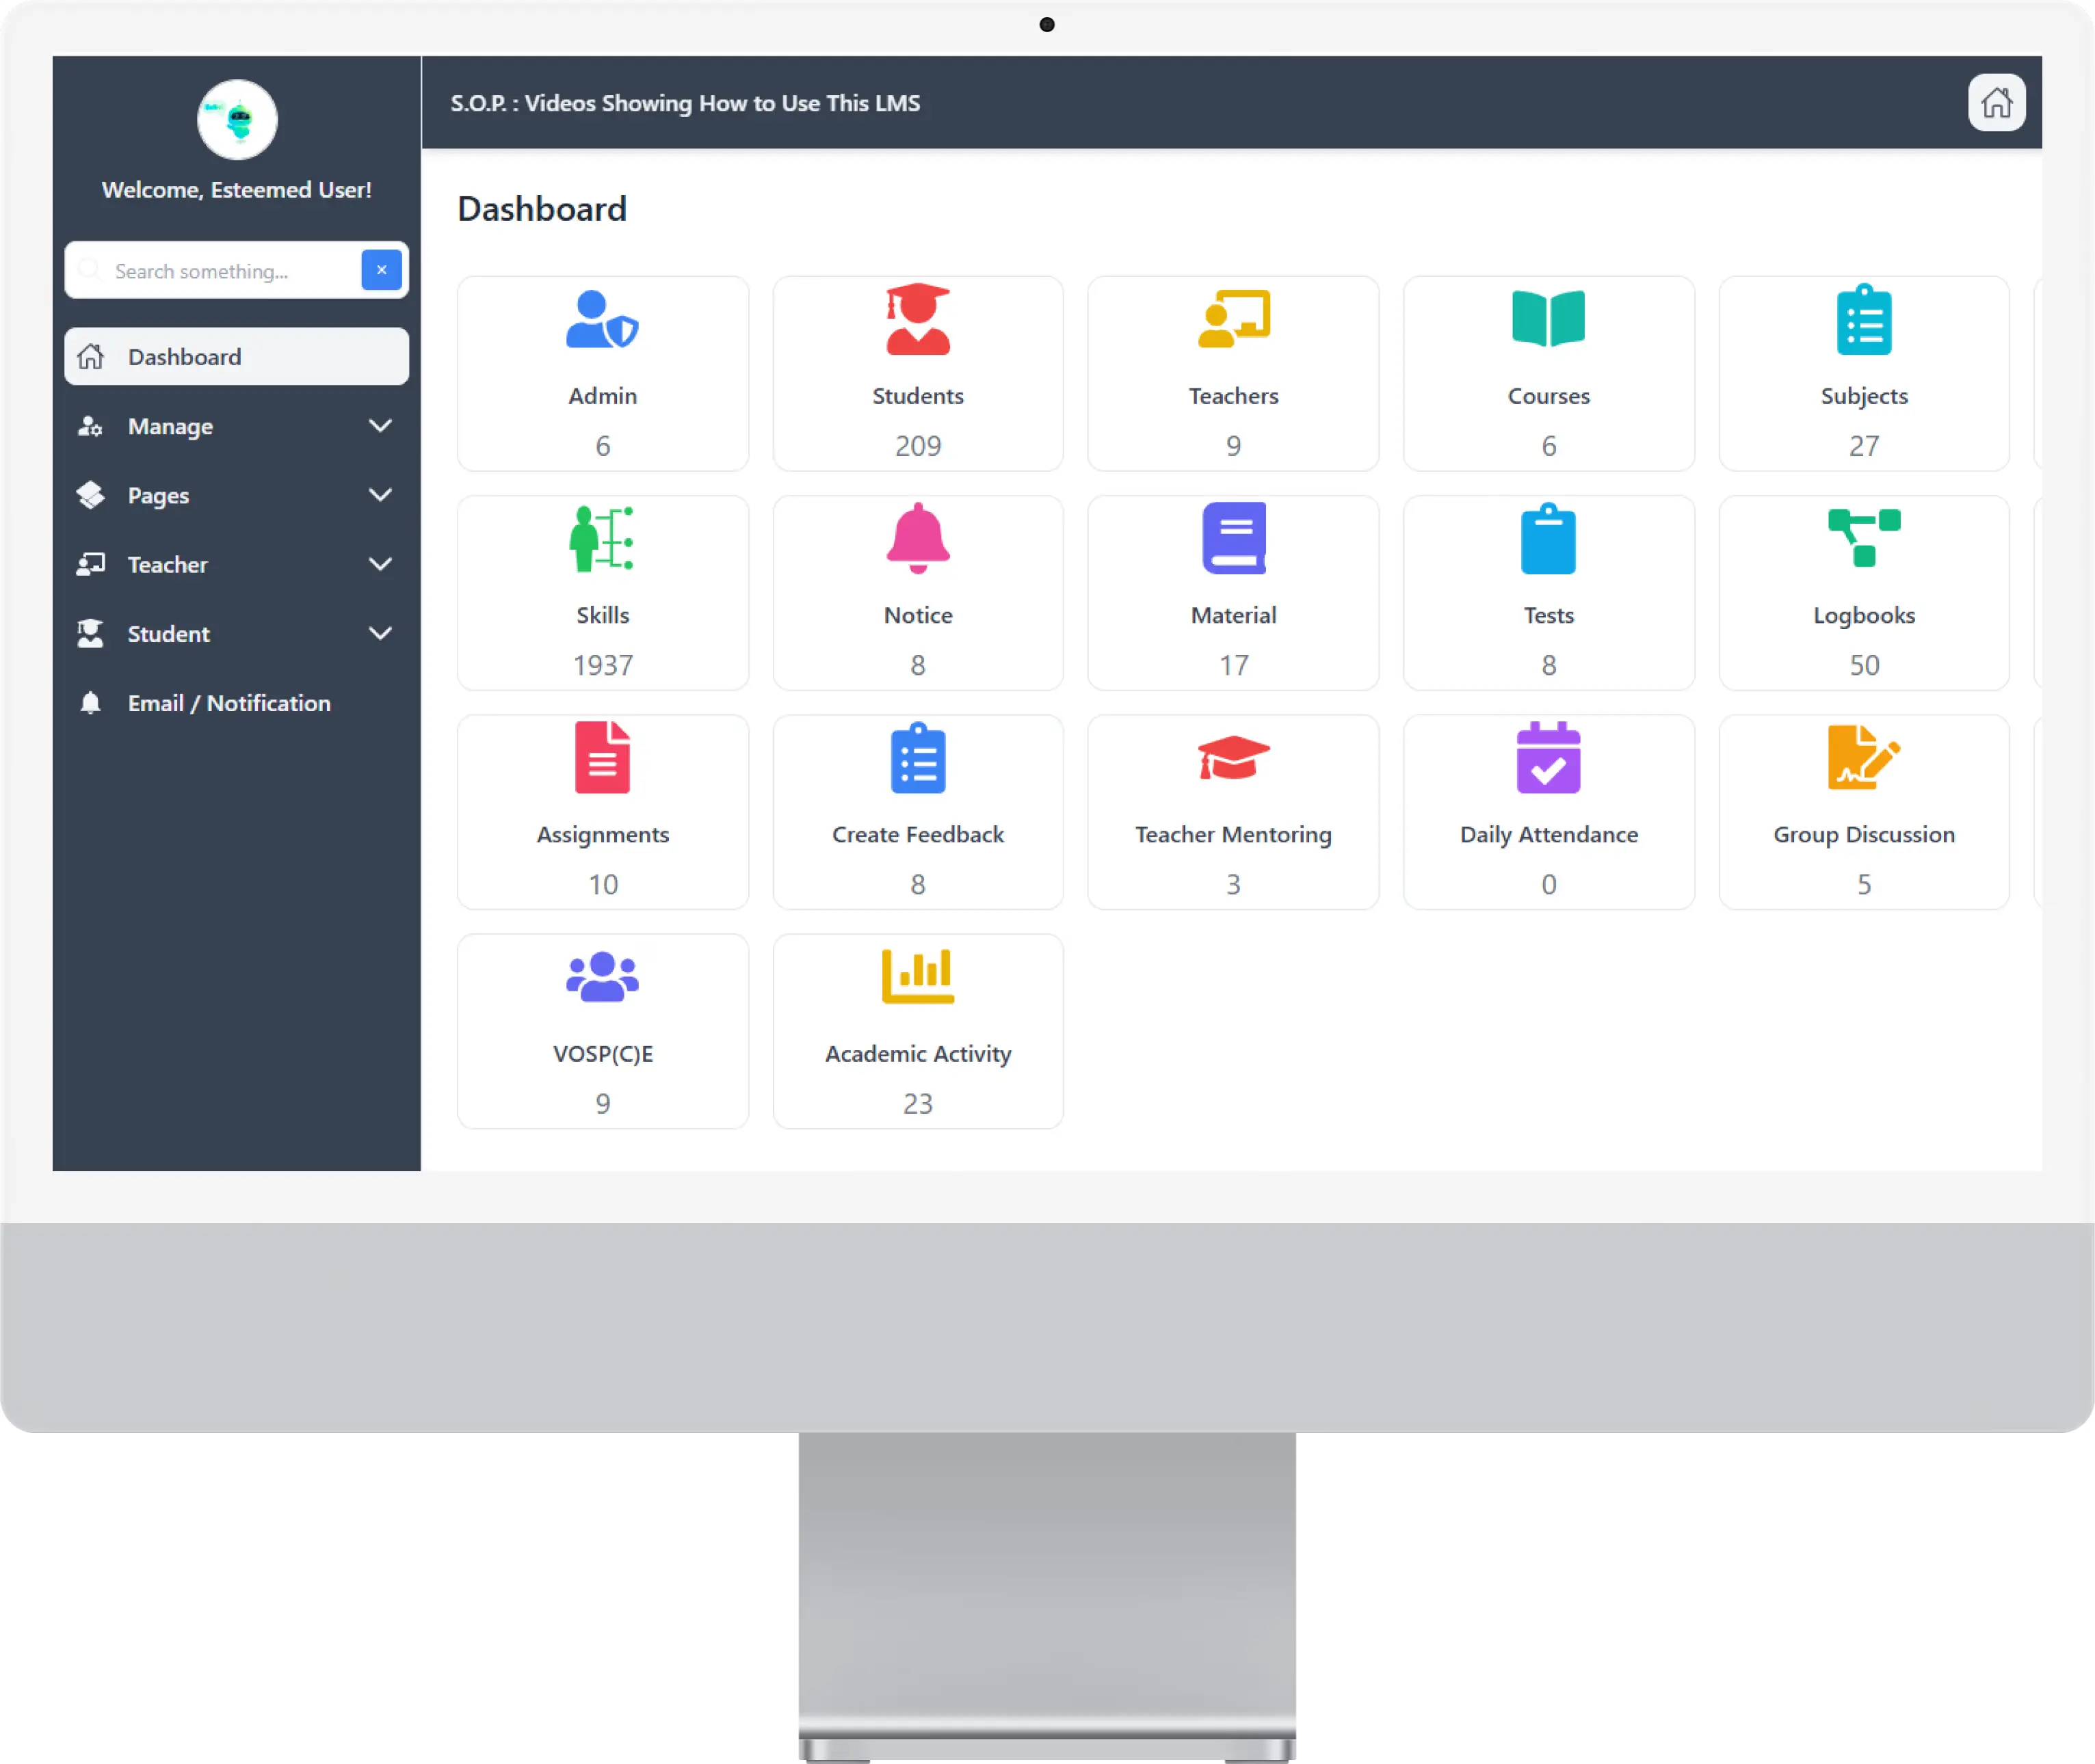Click the Daily Attendance card
The height and width of the screenshot is (1764, 2095).
tap(1548, 812)
